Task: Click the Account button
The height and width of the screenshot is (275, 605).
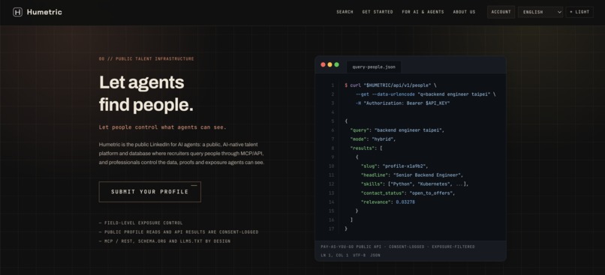Action: click(501, 12)
